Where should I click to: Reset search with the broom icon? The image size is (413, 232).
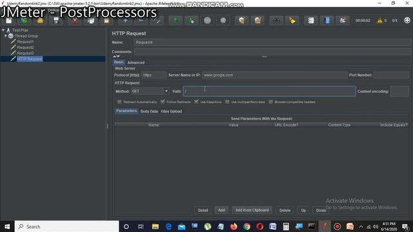[x=292, y=21]
